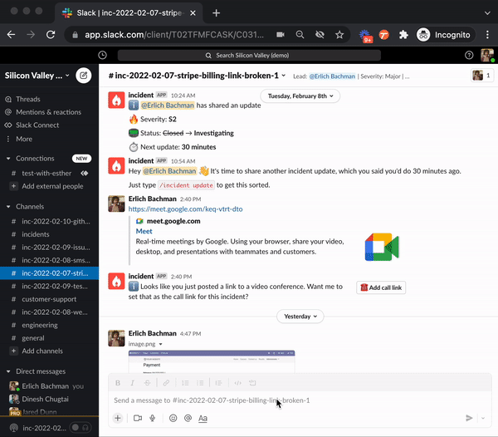Click the code block formatting icon
498x437 pixels.
(252, 383)
